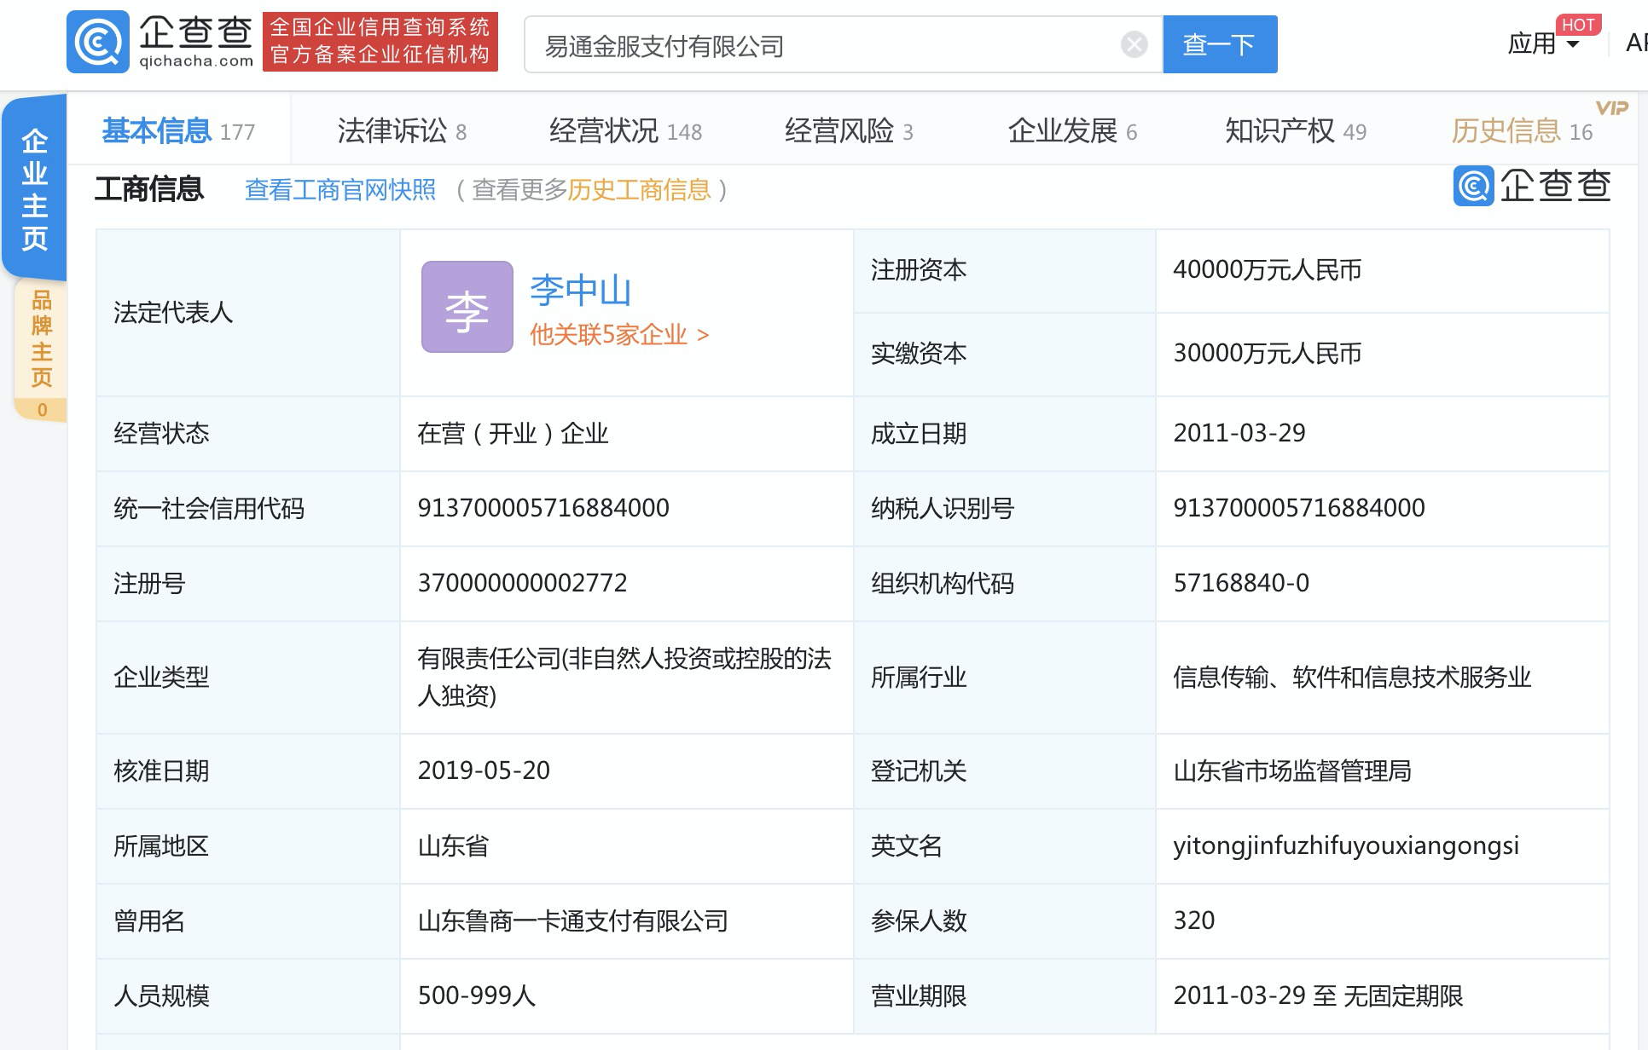Open the 历史工商信息 link
Screen dimensions: 1648x1050
point(639,189)
